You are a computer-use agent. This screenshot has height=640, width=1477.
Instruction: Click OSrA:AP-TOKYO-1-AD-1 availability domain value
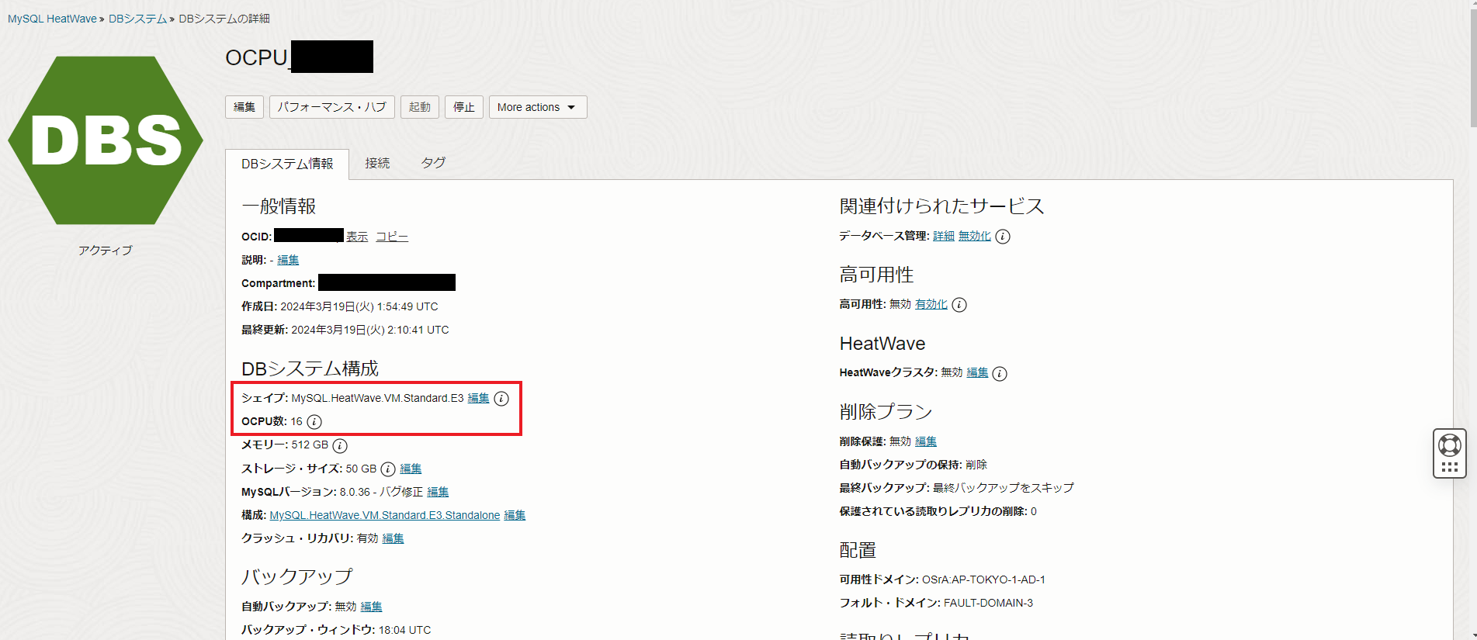pos(983,579)
